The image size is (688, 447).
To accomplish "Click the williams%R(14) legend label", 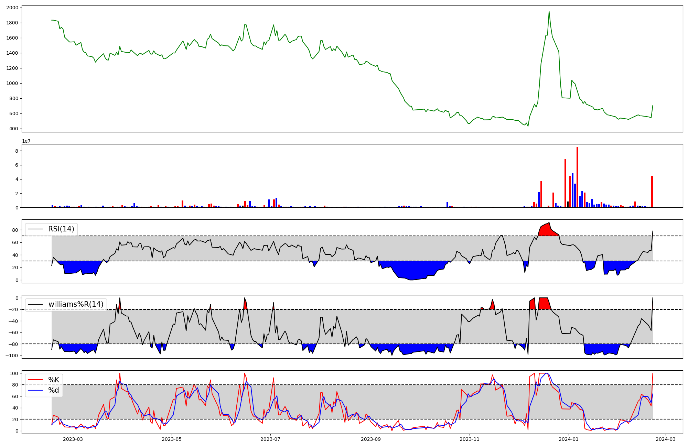I will (76, 304).
